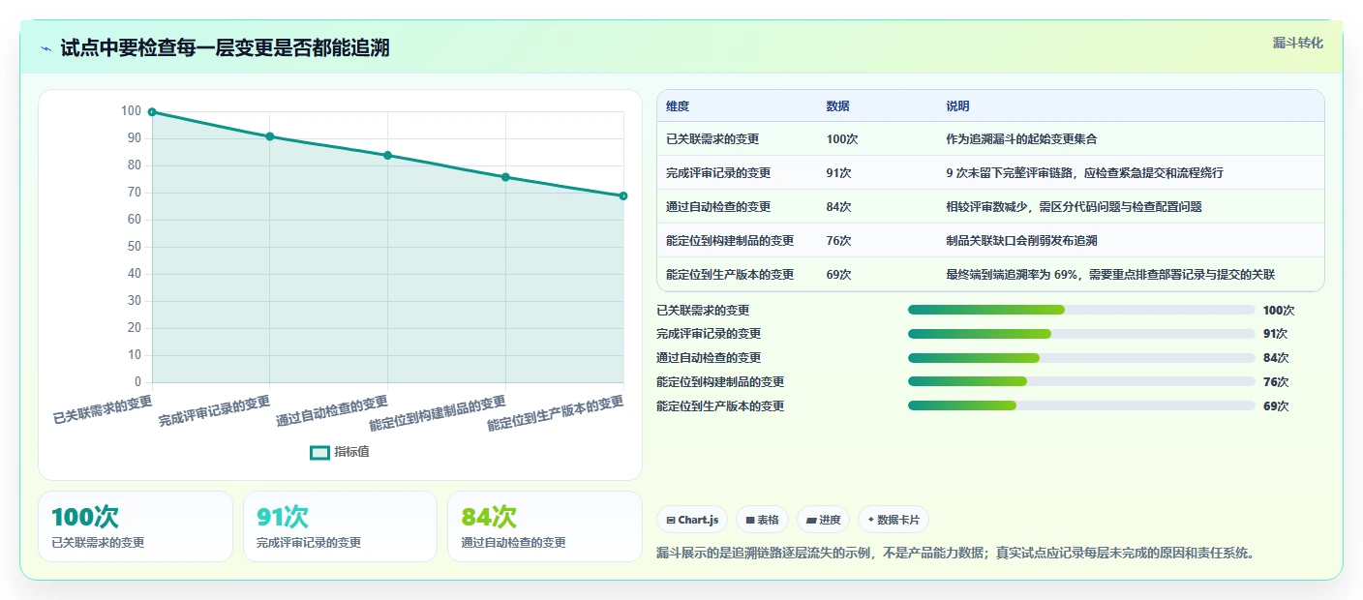Click table cell 完成评审记录的变更
This screenshot has height=600, width=1363.
click(718, 173)
